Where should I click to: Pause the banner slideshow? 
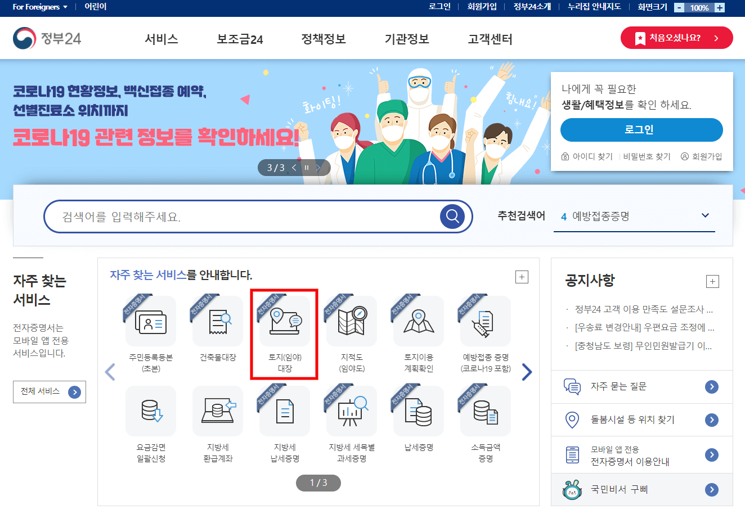point(307,168)
